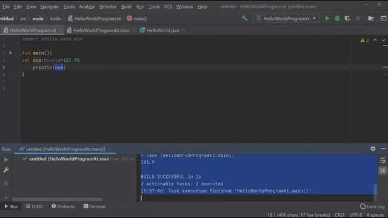This screenshot has height=218, width=388.
Task: Start debugging with the bug icon
Action: (337, 18)
